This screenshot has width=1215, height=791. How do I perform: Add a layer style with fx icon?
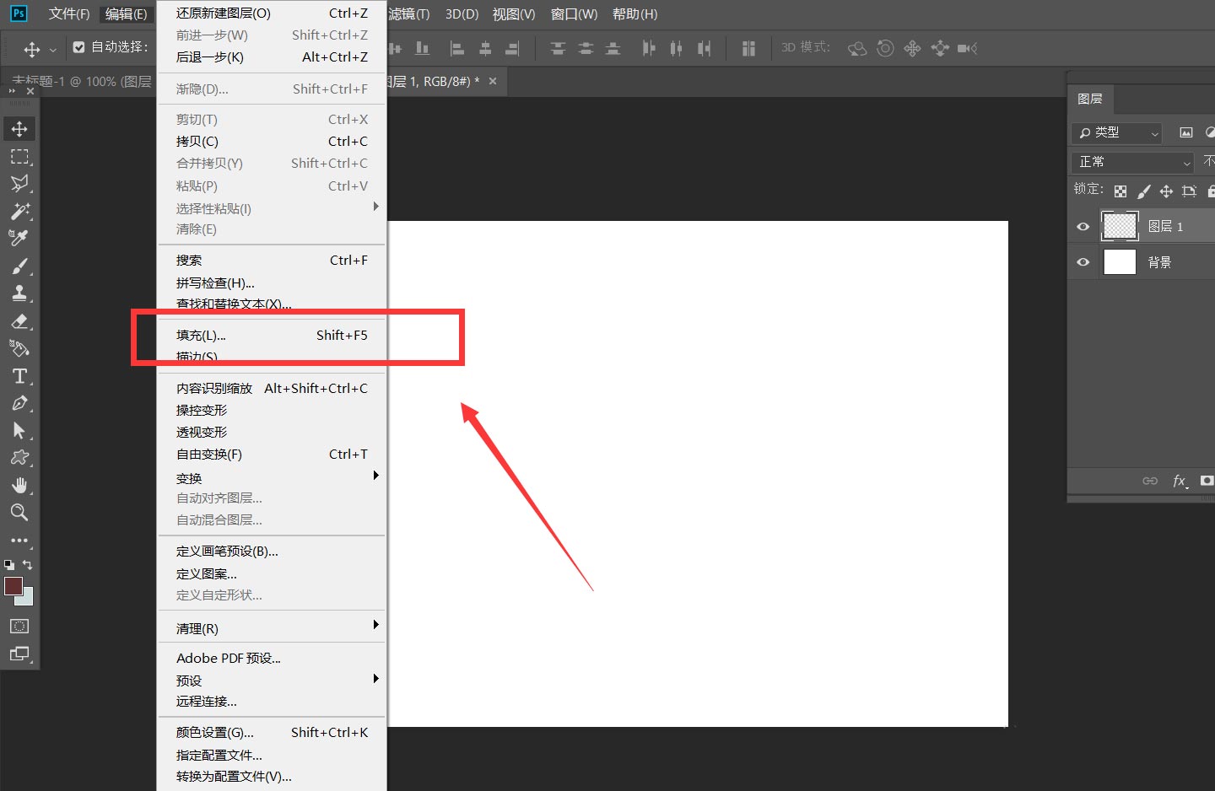[1180, 481]
